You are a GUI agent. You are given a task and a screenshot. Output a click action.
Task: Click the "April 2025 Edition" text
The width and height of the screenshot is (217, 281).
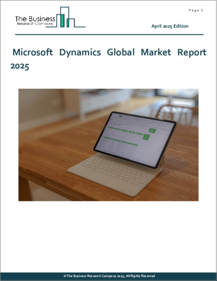click(170, 26)
